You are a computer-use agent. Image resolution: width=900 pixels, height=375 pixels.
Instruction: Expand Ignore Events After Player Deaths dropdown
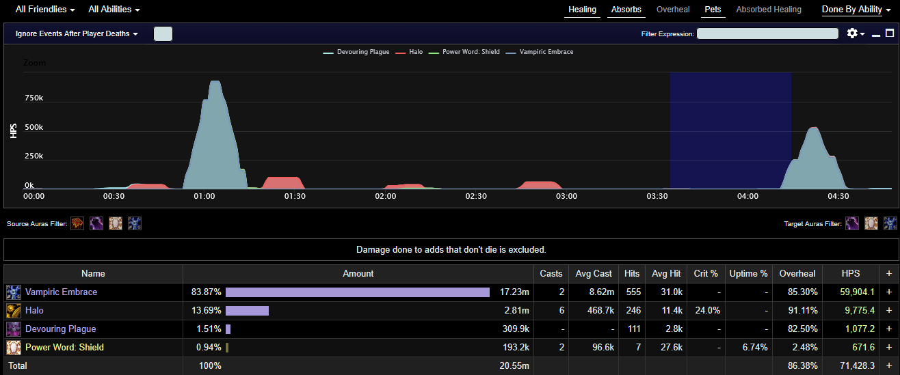click(x=77, y=33)
